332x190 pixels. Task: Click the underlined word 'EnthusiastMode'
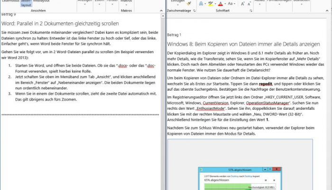click(x=210, y=109)
